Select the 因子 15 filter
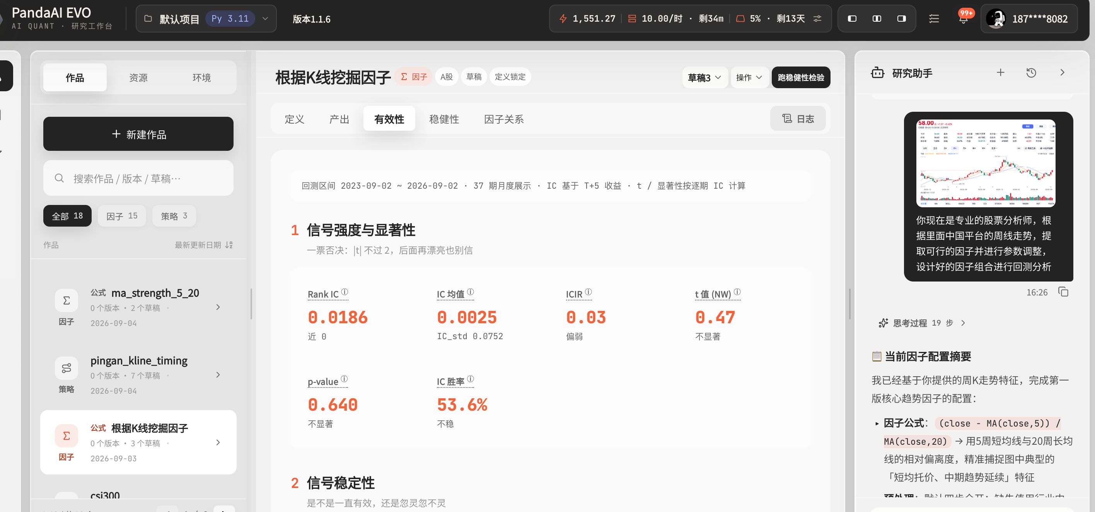The image size is (1095, 512). (121, 216)
